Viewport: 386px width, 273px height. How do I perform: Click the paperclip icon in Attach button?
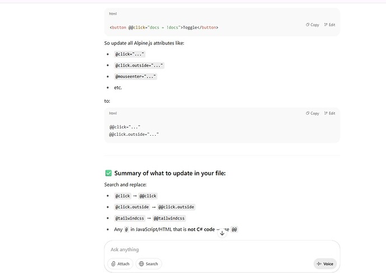pos(113,264)
